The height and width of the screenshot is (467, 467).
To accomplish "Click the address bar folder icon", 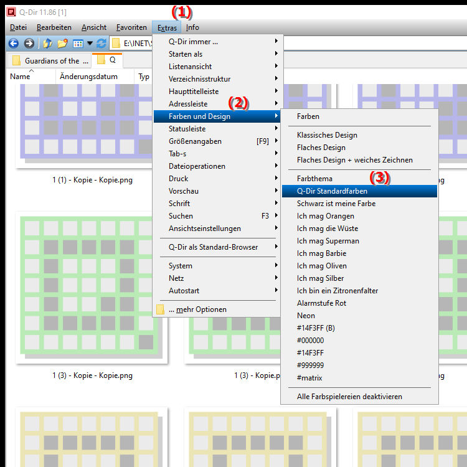I will pos(116,44).
